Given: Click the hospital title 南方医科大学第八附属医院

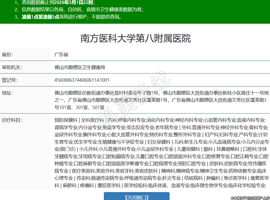Looking at the screenshot, I should pyautogui.click(x=135, y=38).
